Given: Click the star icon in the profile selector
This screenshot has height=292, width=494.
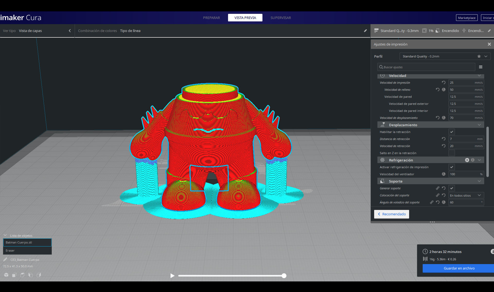Looking at the screenshot, I should 479,56.
